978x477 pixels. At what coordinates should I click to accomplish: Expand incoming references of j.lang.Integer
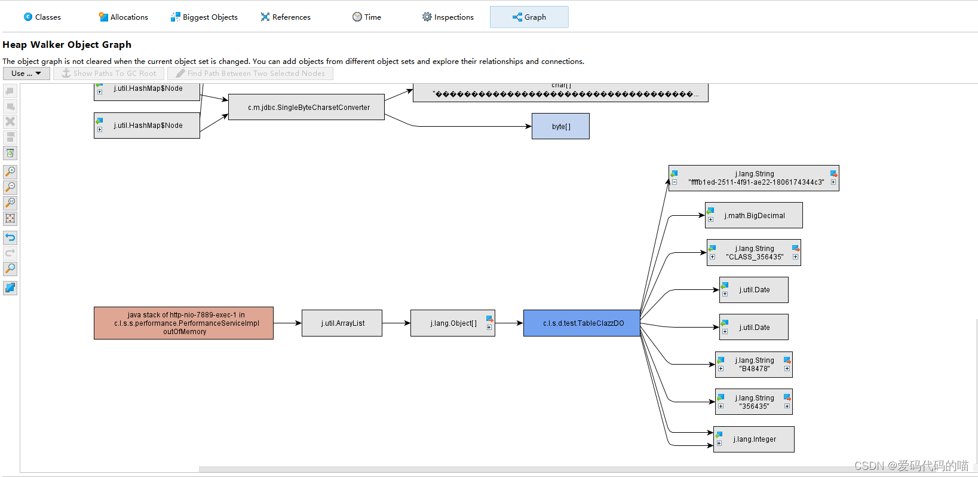click(x=719, y=444)
